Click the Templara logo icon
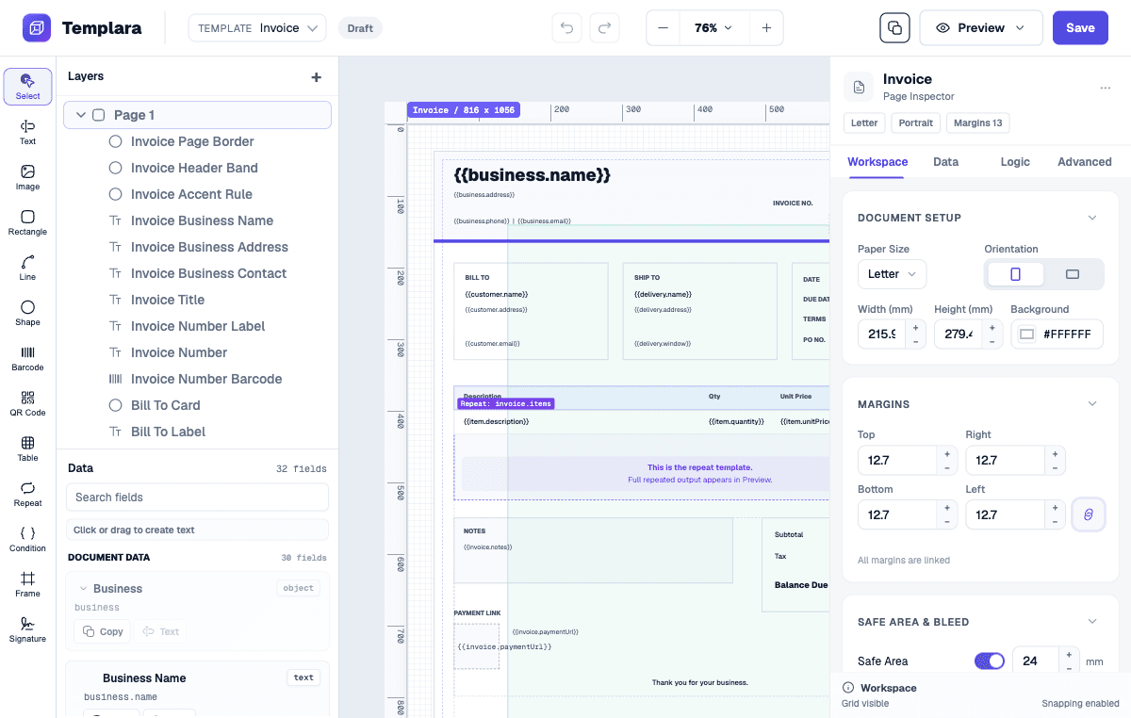Image resolution: width=1131 pixels, height=718 pixels. [37, 27]
